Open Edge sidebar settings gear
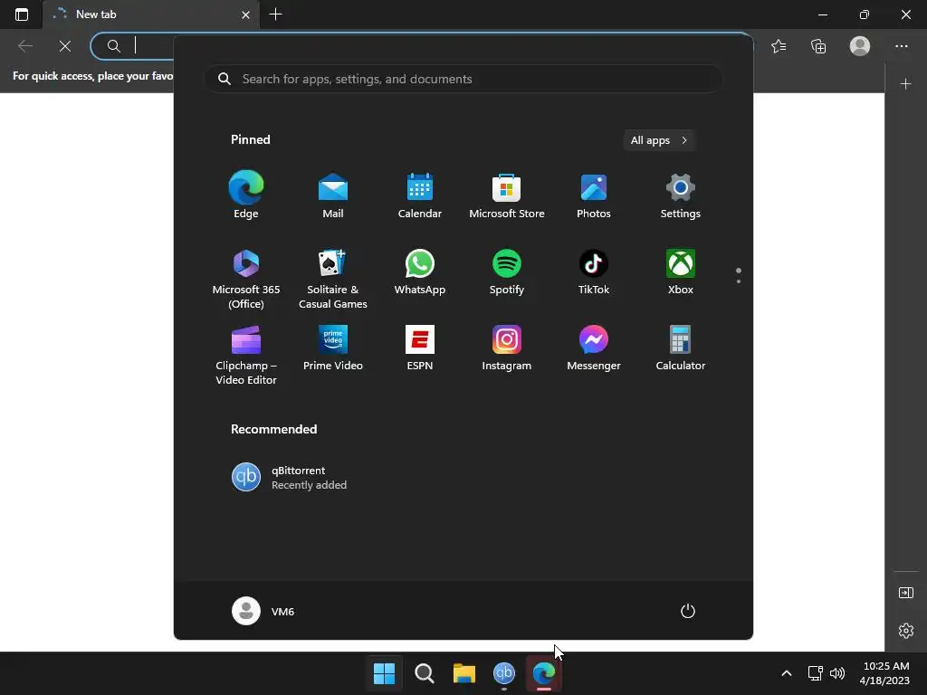The height and width of the screenshot is (695, 927). pos(905,631)
